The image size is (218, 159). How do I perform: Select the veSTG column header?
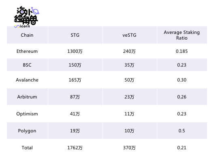point(129,35)
